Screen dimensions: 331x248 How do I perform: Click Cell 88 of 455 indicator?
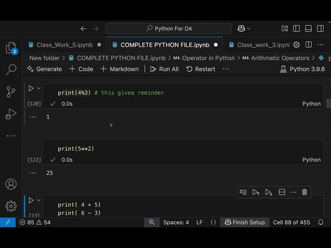click(x=291, y=222)
